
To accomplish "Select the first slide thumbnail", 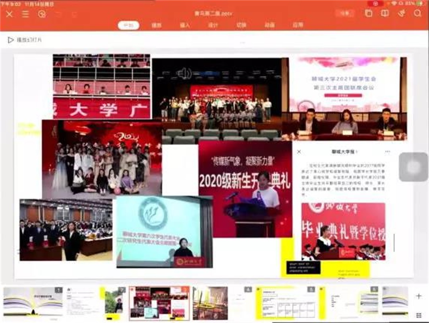I will [33, 302].
